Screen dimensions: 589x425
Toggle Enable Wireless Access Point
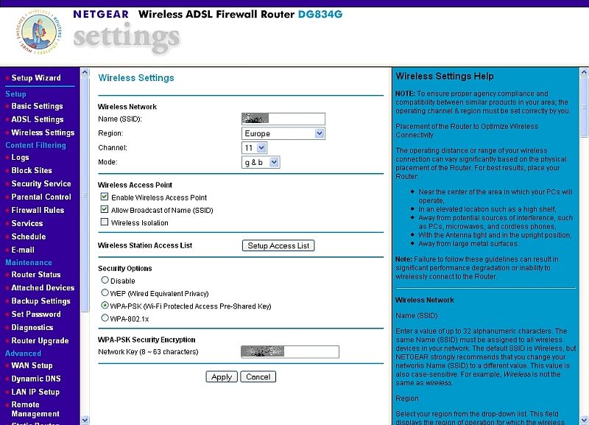[104, 197]
